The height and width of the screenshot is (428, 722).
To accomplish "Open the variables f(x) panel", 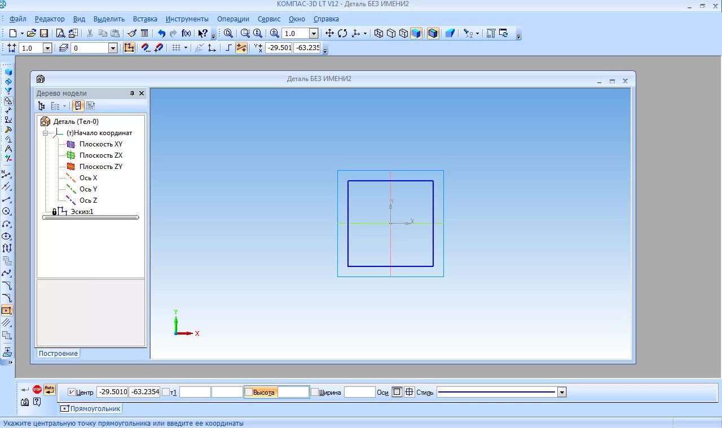I will coord(186,33).
